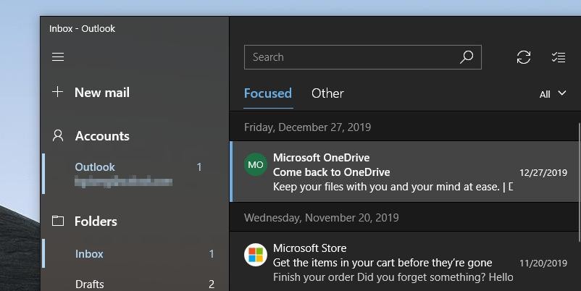Click the search magnifier icon
Viewport: 581px width, 291px height.
[x=467, y=57]
